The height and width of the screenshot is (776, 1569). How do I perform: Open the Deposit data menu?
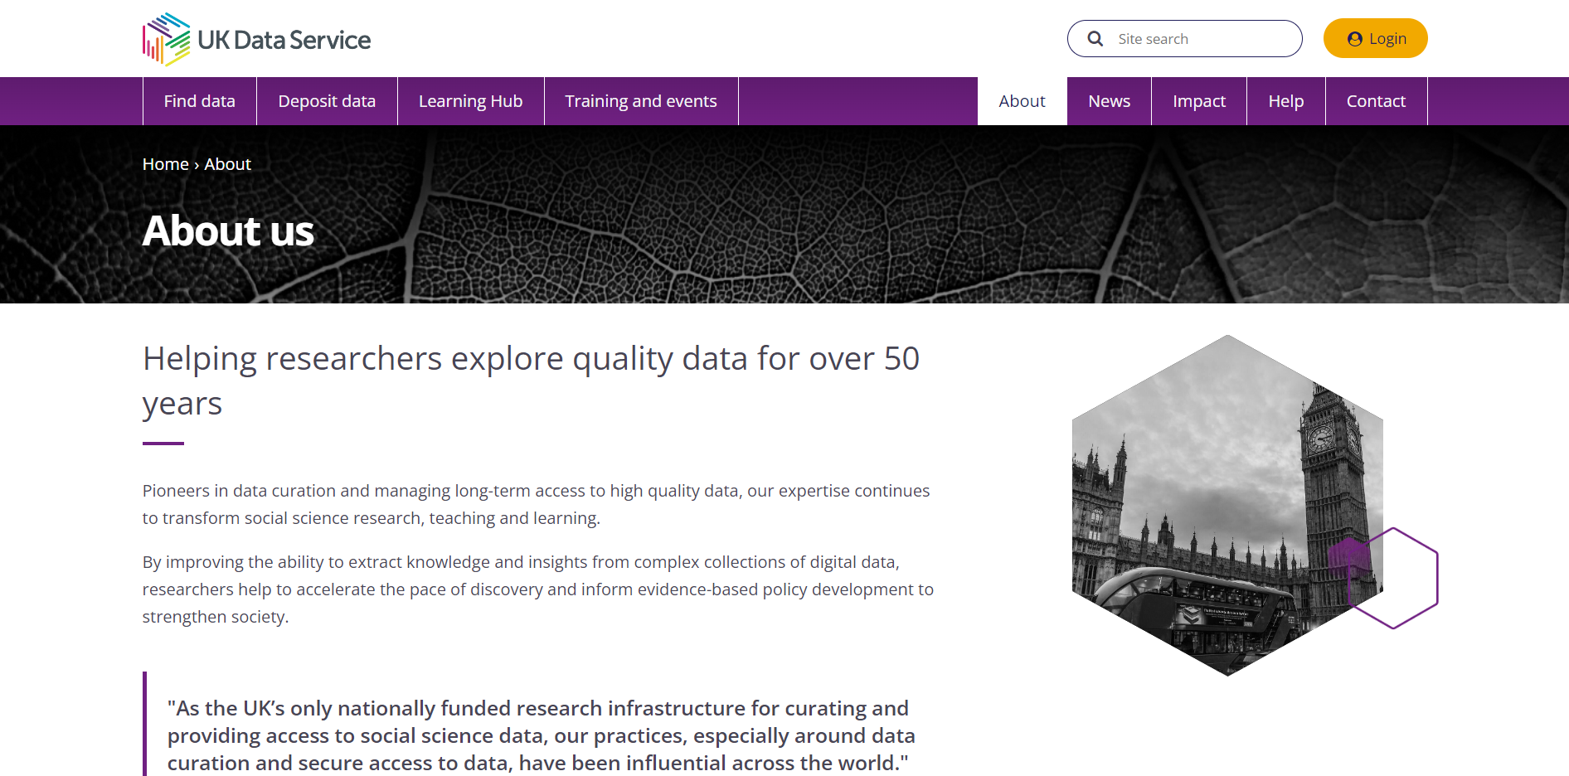[x=327, y=101]
